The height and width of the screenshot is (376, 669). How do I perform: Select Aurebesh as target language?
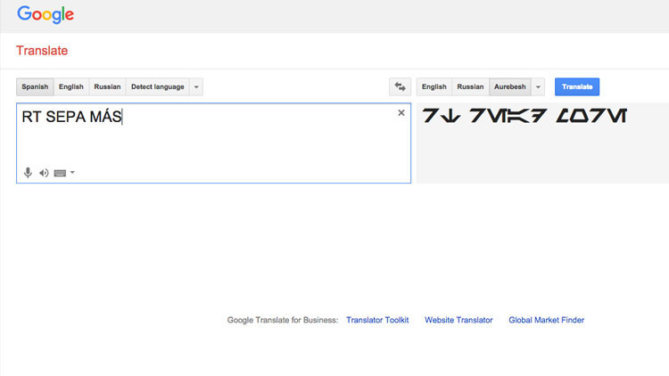(x=510, y=86)
